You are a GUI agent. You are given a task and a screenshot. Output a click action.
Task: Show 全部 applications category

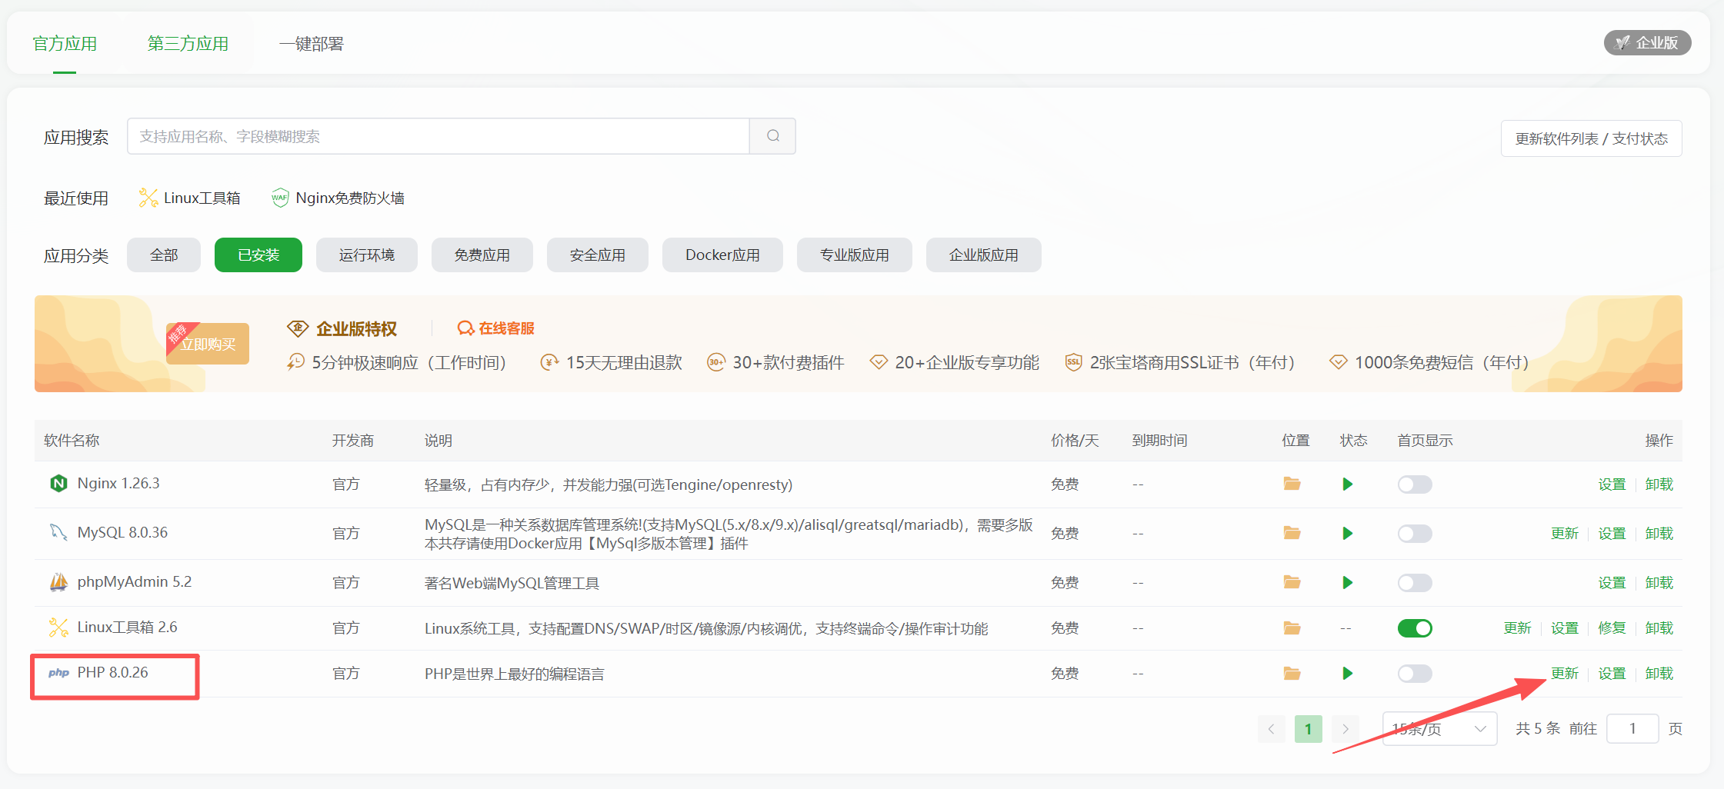[x=164, y=255]
